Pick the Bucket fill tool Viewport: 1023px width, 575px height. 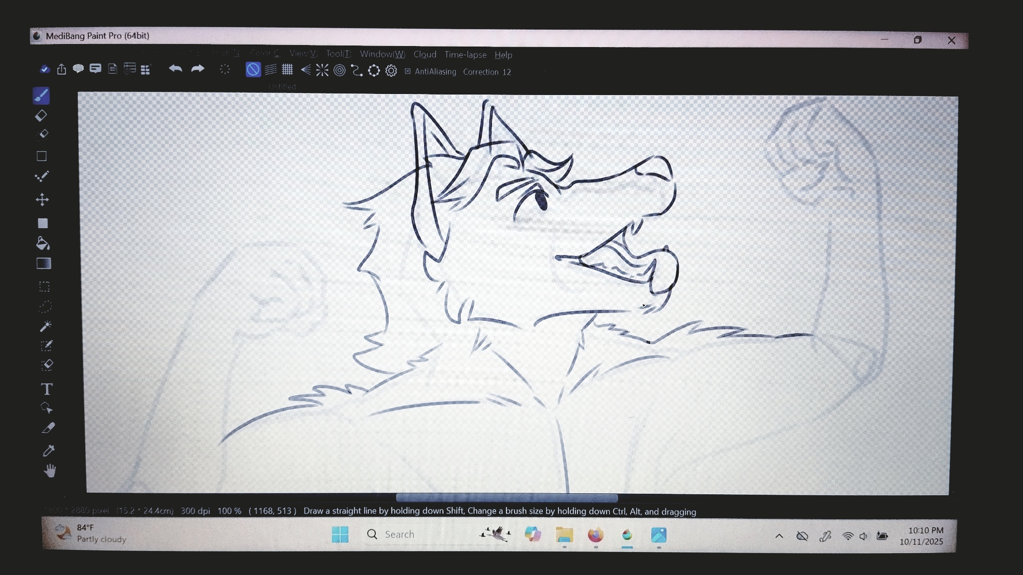pyautogui.click(x=43, y=243)
